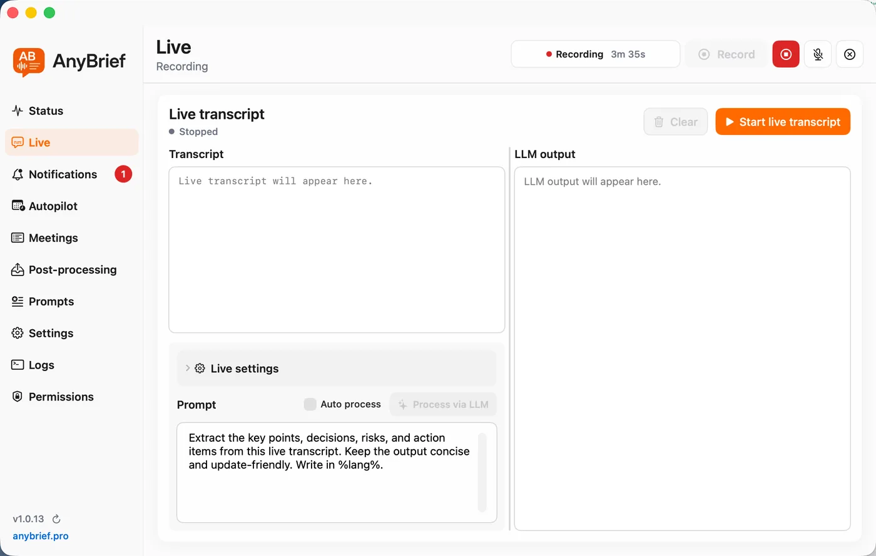The width and height of the screenshot is (876, 556).
Task: Click the Logs terminal icon
Action: (18, 365)
